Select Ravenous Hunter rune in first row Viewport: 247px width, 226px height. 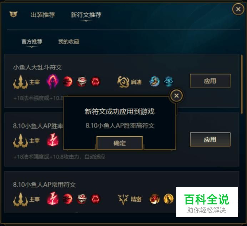(95, 81)
